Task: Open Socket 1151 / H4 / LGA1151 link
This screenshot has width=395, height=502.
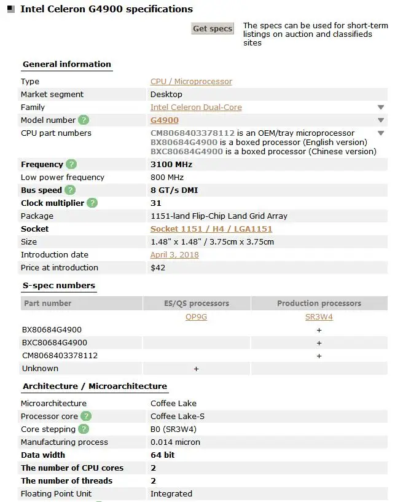Action: 211,229
